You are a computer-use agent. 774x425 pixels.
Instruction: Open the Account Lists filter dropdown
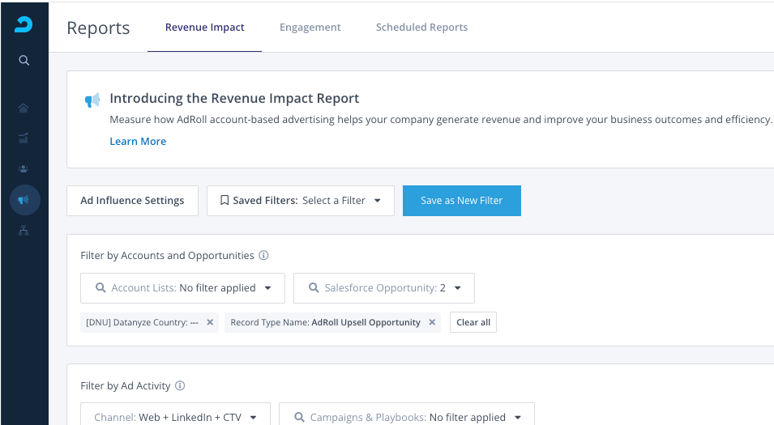(182, 288)
